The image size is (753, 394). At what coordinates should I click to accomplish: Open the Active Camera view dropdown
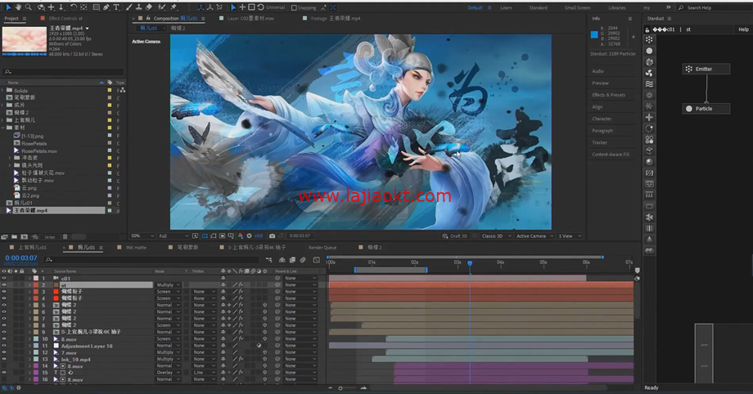coord(535,235)
